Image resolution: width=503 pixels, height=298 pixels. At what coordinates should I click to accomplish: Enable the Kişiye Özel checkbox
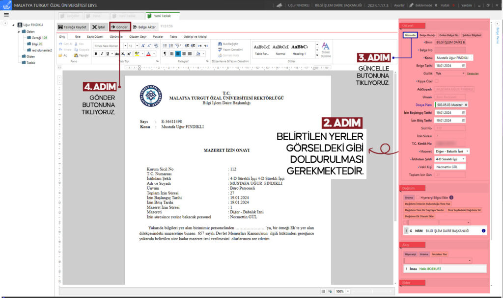tap(437, 81)
